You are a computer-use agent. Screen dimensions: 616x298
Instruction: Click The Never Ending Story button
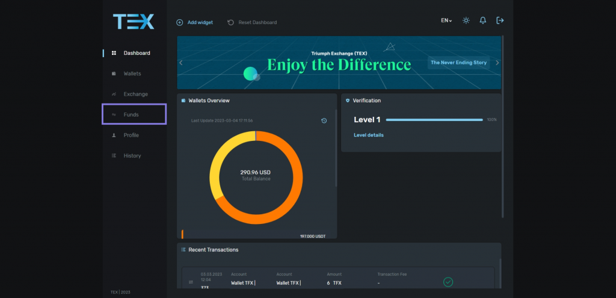[x=458, y=63]
